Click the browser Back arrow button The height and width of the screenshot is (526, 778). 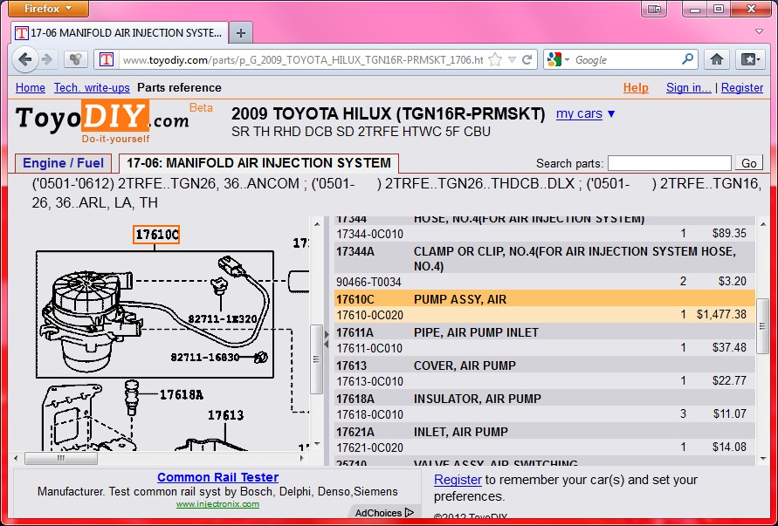[x=25, y=59]
